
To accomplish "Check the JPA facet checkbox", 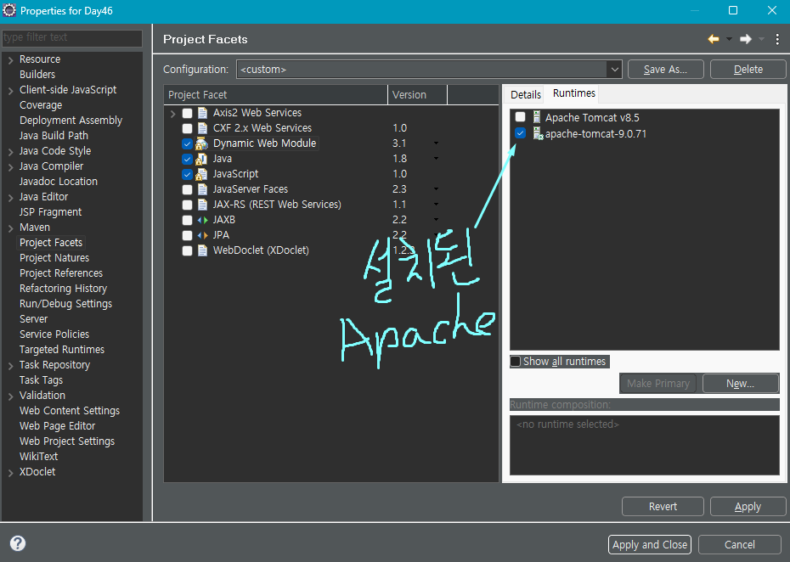I will point(188,235).
